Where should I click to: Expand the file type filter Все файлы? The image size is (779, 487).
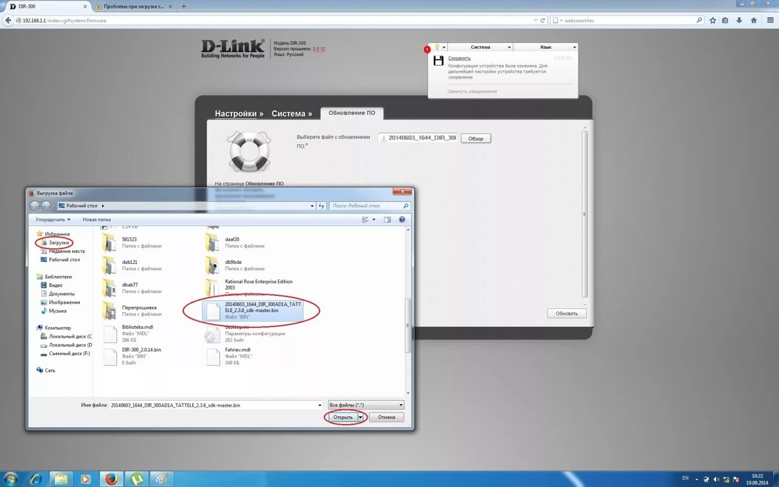[366, 405]
